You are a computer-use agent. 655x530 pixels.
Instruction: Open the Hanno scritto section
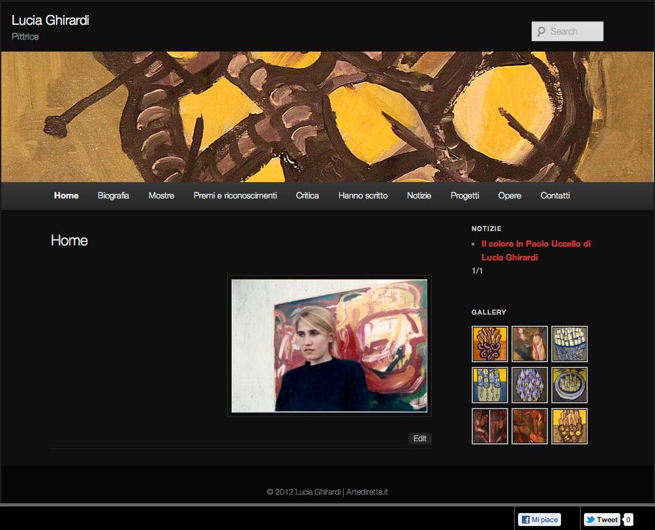pyautogui.click(x=363, y=195)
